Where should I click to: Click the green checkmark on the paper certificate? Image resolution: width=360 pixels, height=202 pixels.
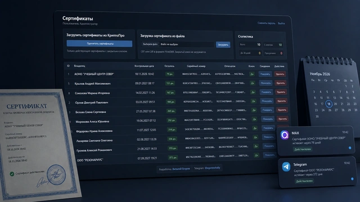12,174
